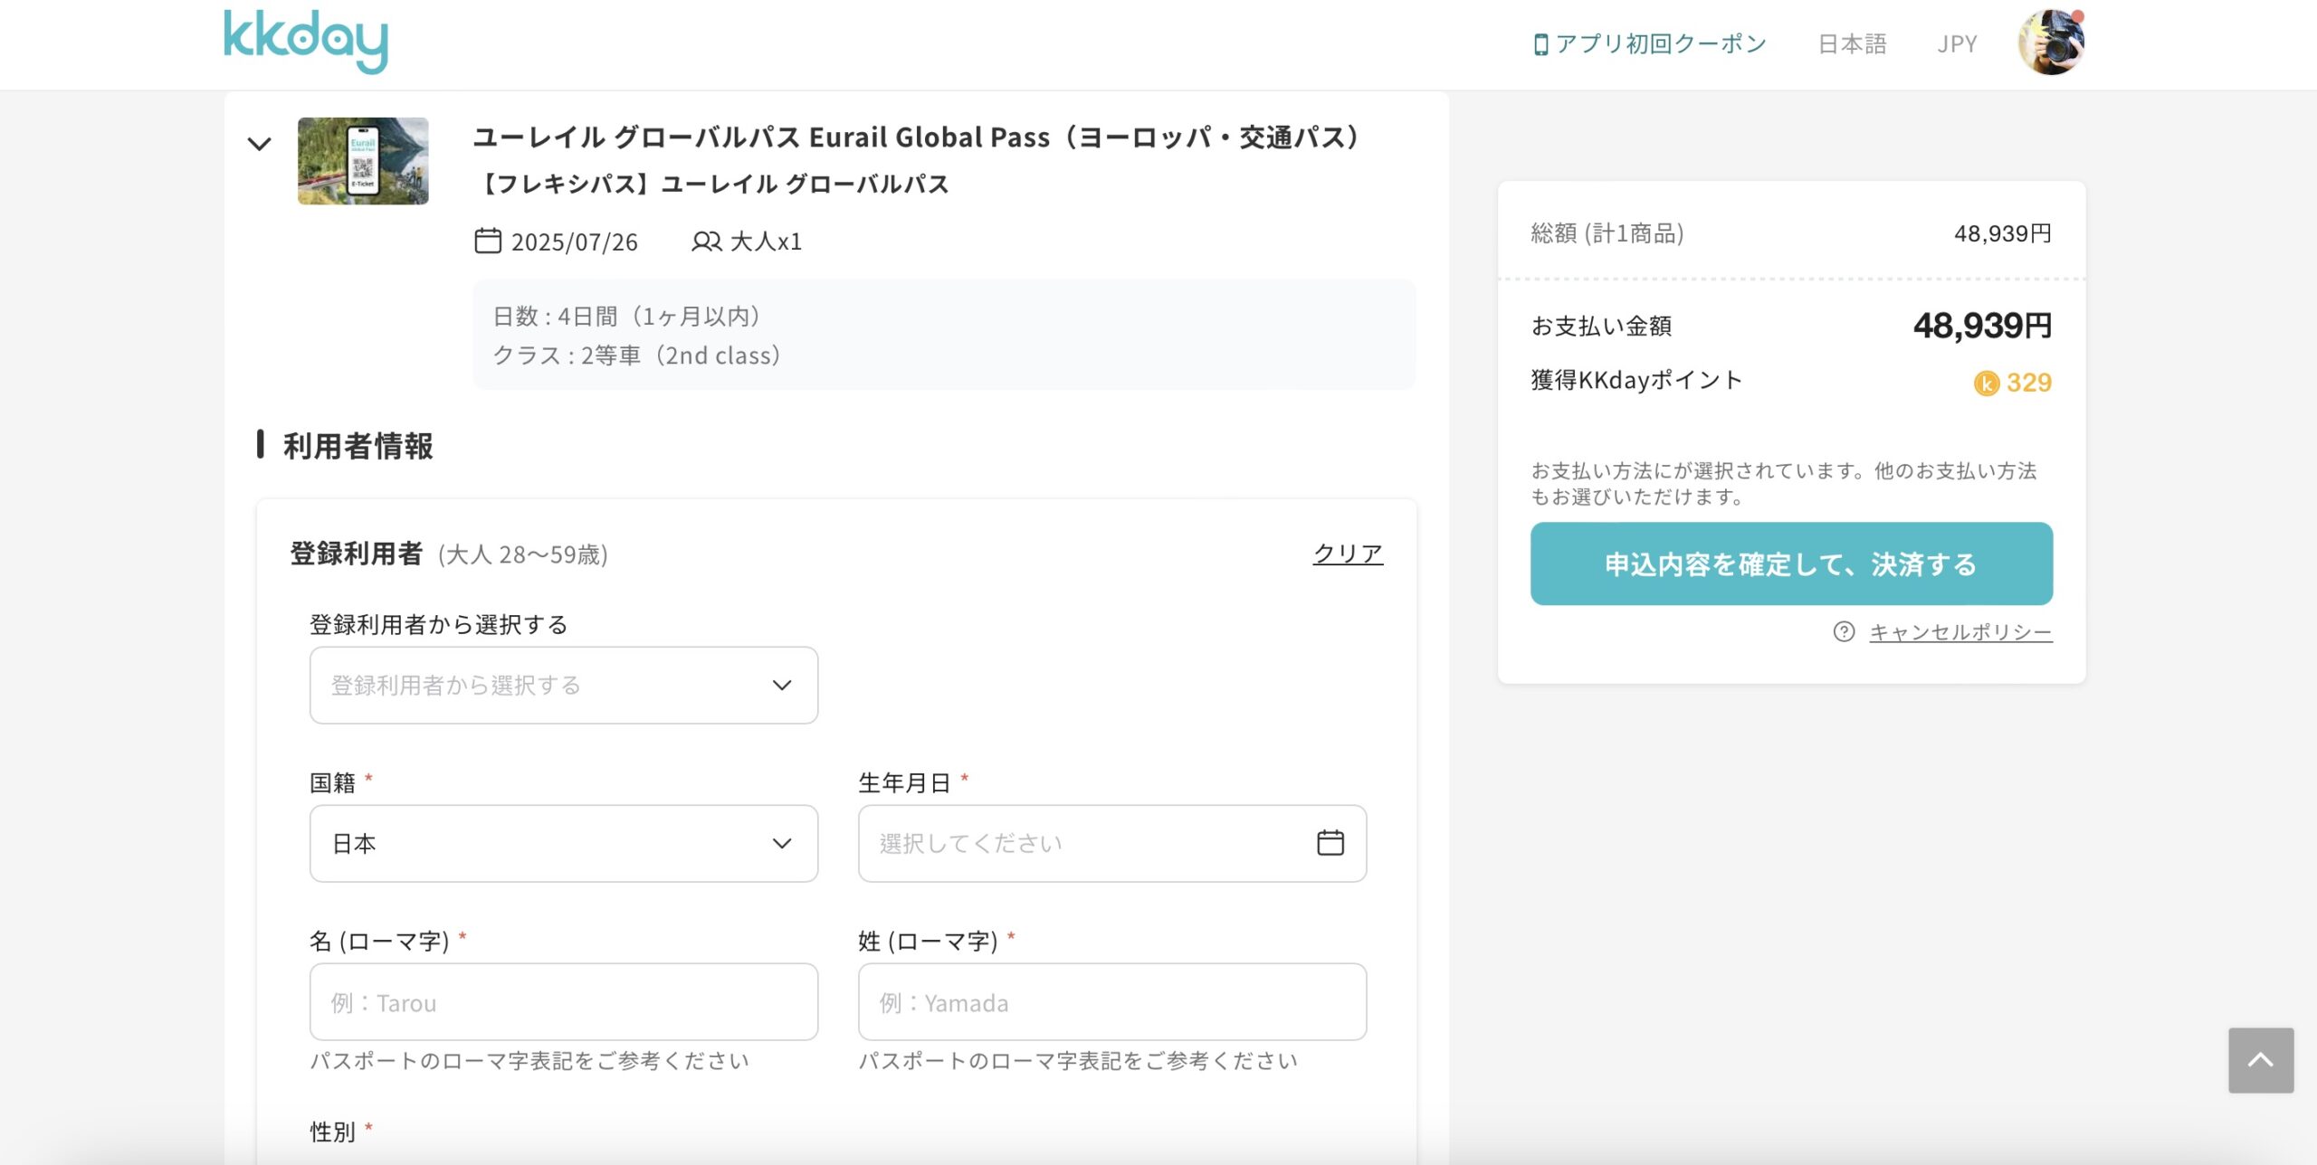Click the 2025/07/26 date text
This screenshot has height=1165, width=2317.
[x=575, y=242]
